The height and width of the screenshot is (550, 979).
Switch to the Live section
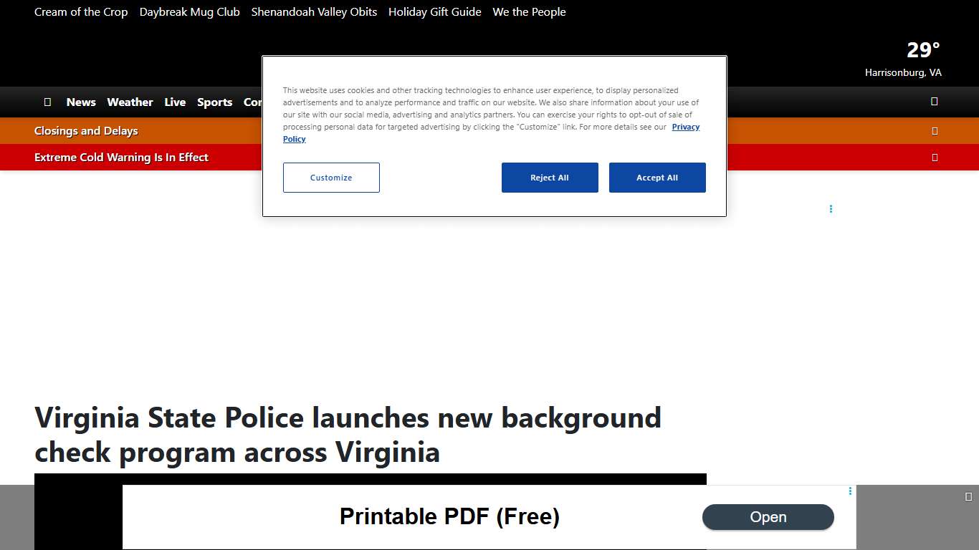(175, 102)
